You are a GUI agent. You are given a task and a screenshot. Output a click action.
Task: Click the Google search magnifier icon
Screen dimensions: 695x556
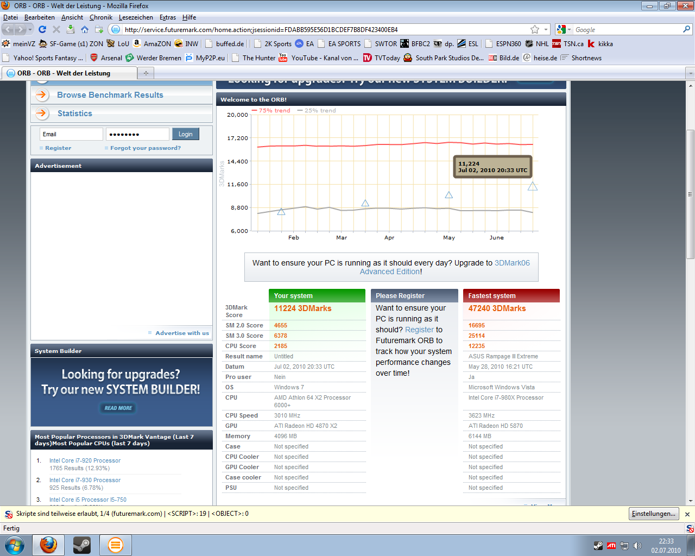click(x=687, y=29)
